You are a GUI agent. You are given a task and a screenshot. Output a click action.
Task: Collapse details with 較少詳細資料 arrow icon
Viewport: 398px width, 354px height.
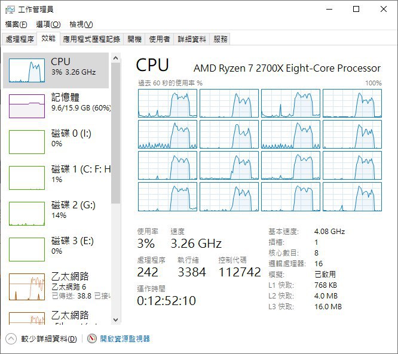(11, 339)
